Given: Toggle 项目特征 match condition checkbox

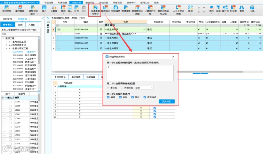Looking at the screenshot, I should point(145,97).
